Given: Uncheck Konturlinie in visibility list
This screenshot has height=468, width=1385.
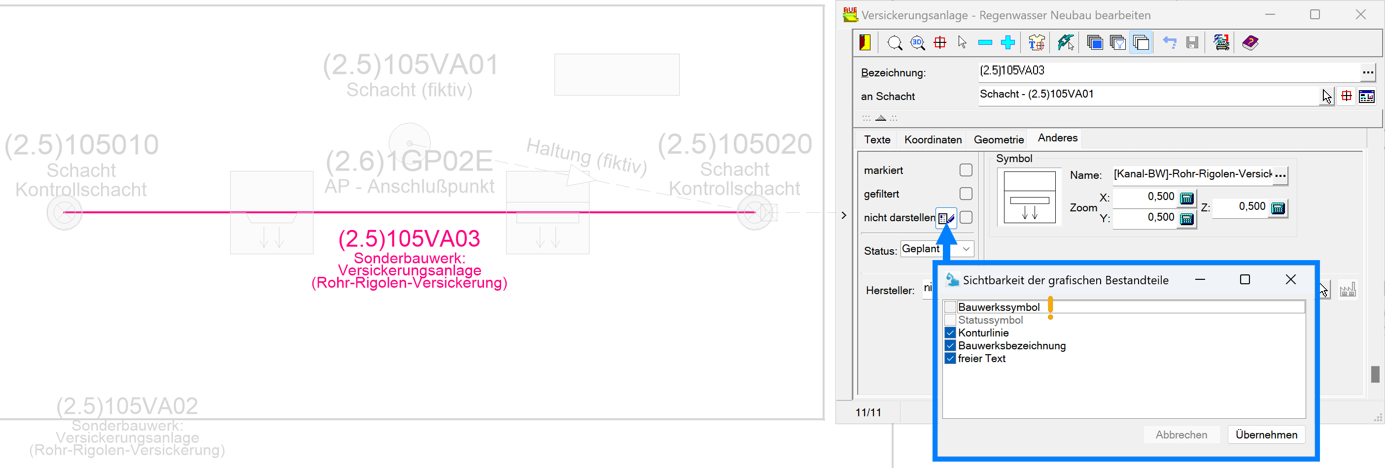Looking at the screenshot, I should coord(950,333).
